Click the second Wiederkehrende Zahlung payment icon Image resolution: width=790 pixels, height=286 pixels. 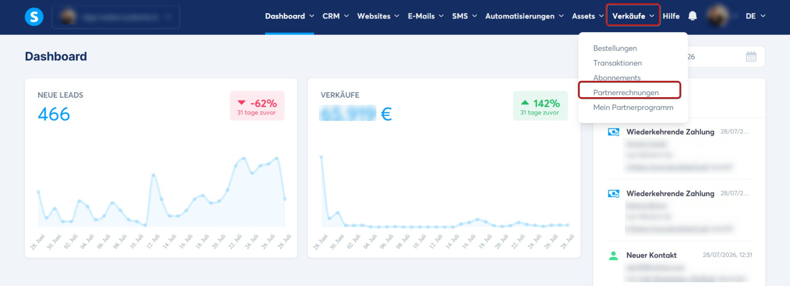tap(613, 193)
